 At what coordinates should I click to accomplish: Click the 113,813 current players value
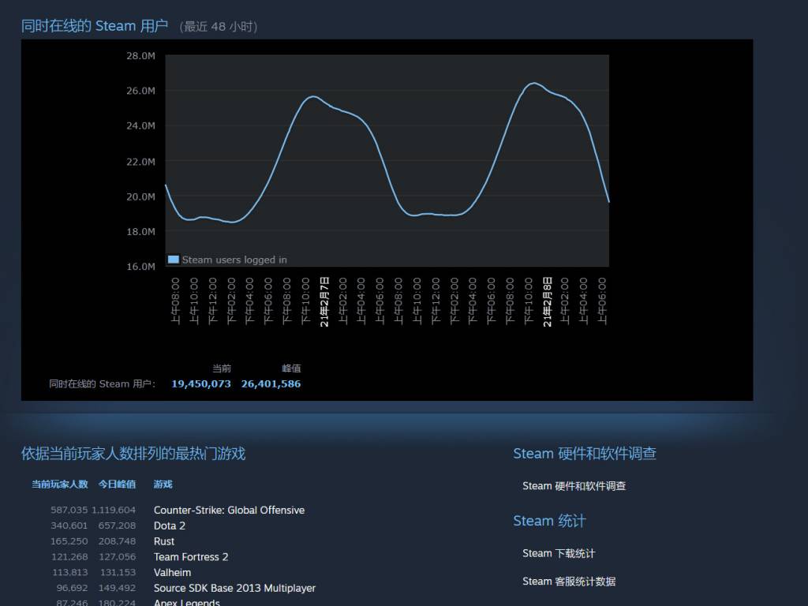[70, 573]
